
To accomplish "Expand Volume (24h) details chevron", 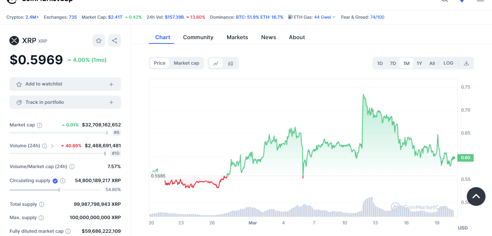I will coord(52,146).
